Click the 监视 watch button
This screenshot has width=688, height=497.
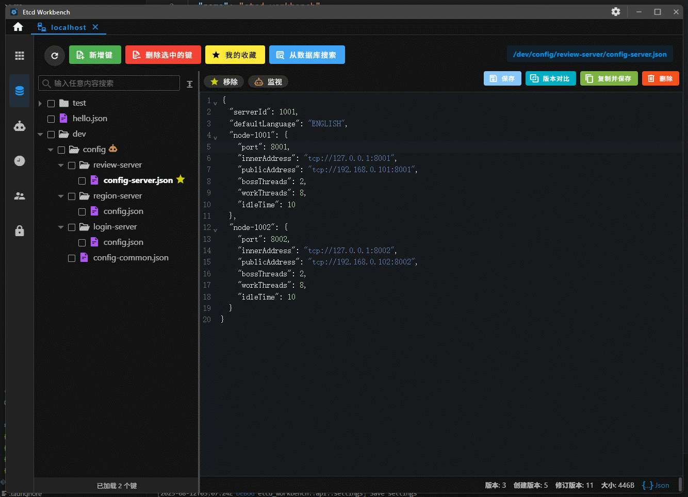pyautogui.click(x=268, y=81)
